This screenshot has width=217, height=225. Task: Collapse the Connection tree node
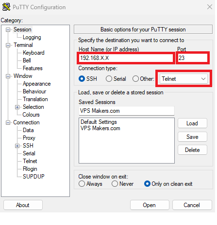click(8, 123)
